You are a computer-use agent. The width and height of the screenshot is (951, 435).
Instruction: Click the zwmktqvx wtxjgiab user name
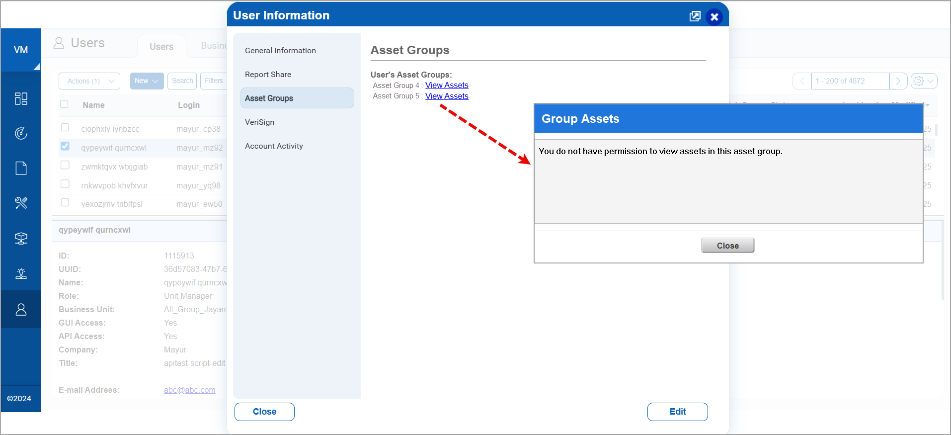tap(114, 167)
